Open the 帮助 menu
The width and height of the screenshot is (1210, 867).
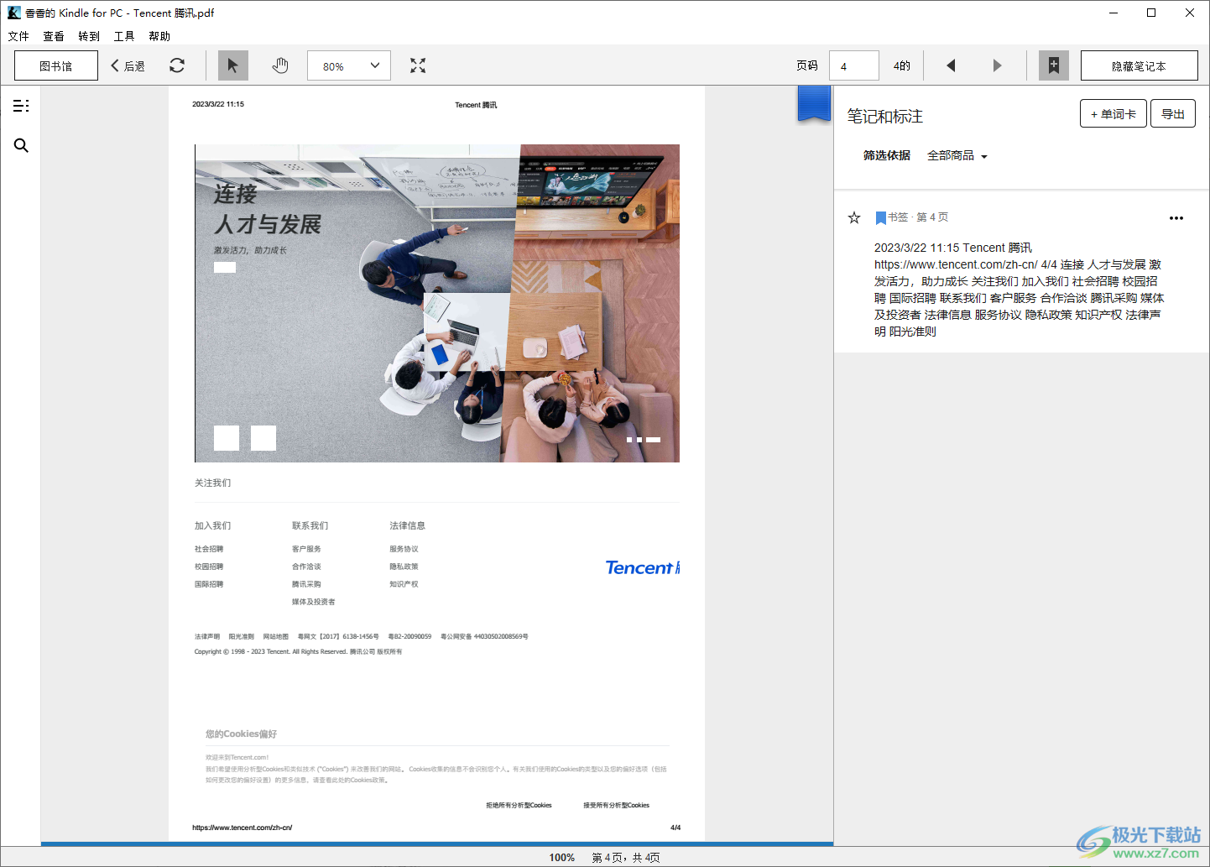click(159, 36)
